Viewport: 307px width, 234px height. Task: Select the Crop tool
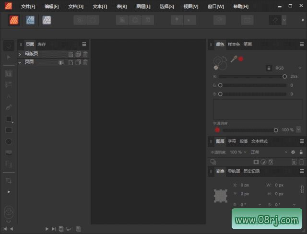(x=9, y=180)
